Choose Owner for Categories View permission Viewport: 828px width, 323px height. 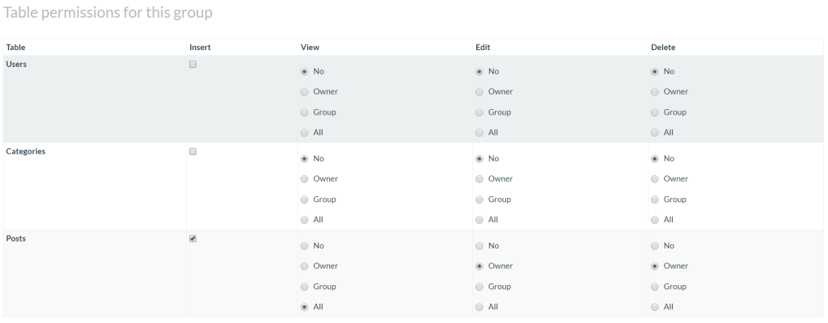coord(304,179)
